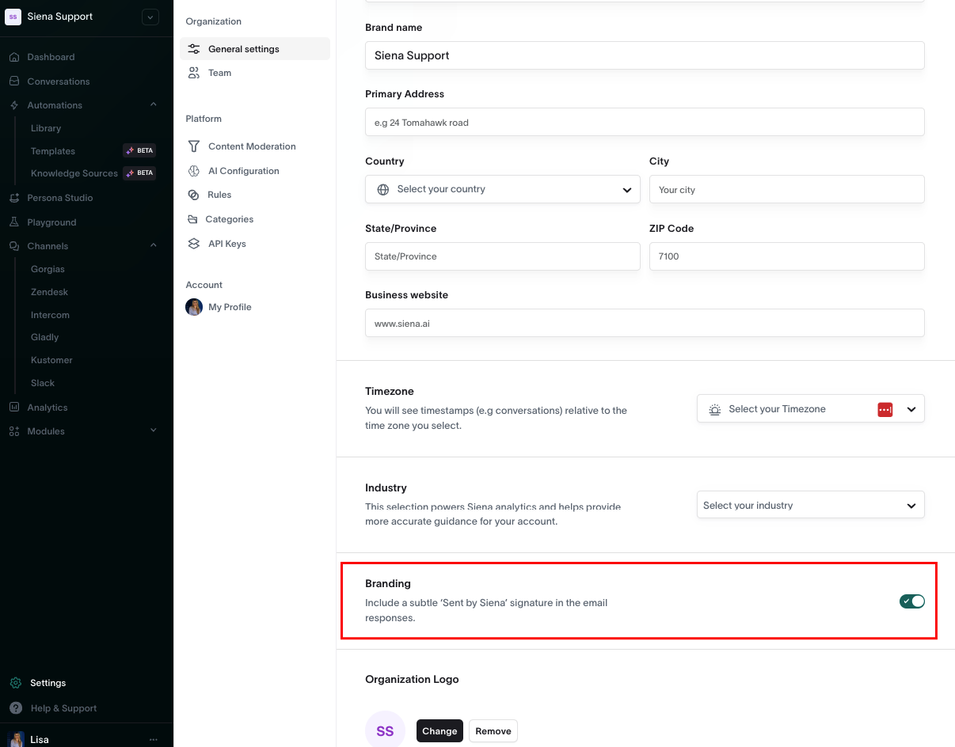
Task: Click the Categories folder icon
Action: coord(192,219)
